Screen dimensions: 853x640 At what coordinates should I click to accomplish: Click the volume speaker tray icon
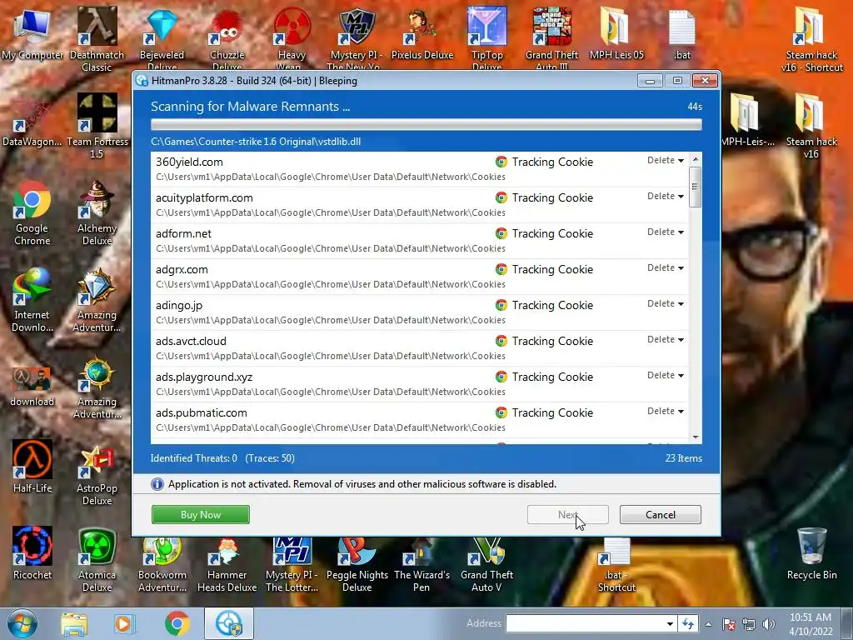769,624
